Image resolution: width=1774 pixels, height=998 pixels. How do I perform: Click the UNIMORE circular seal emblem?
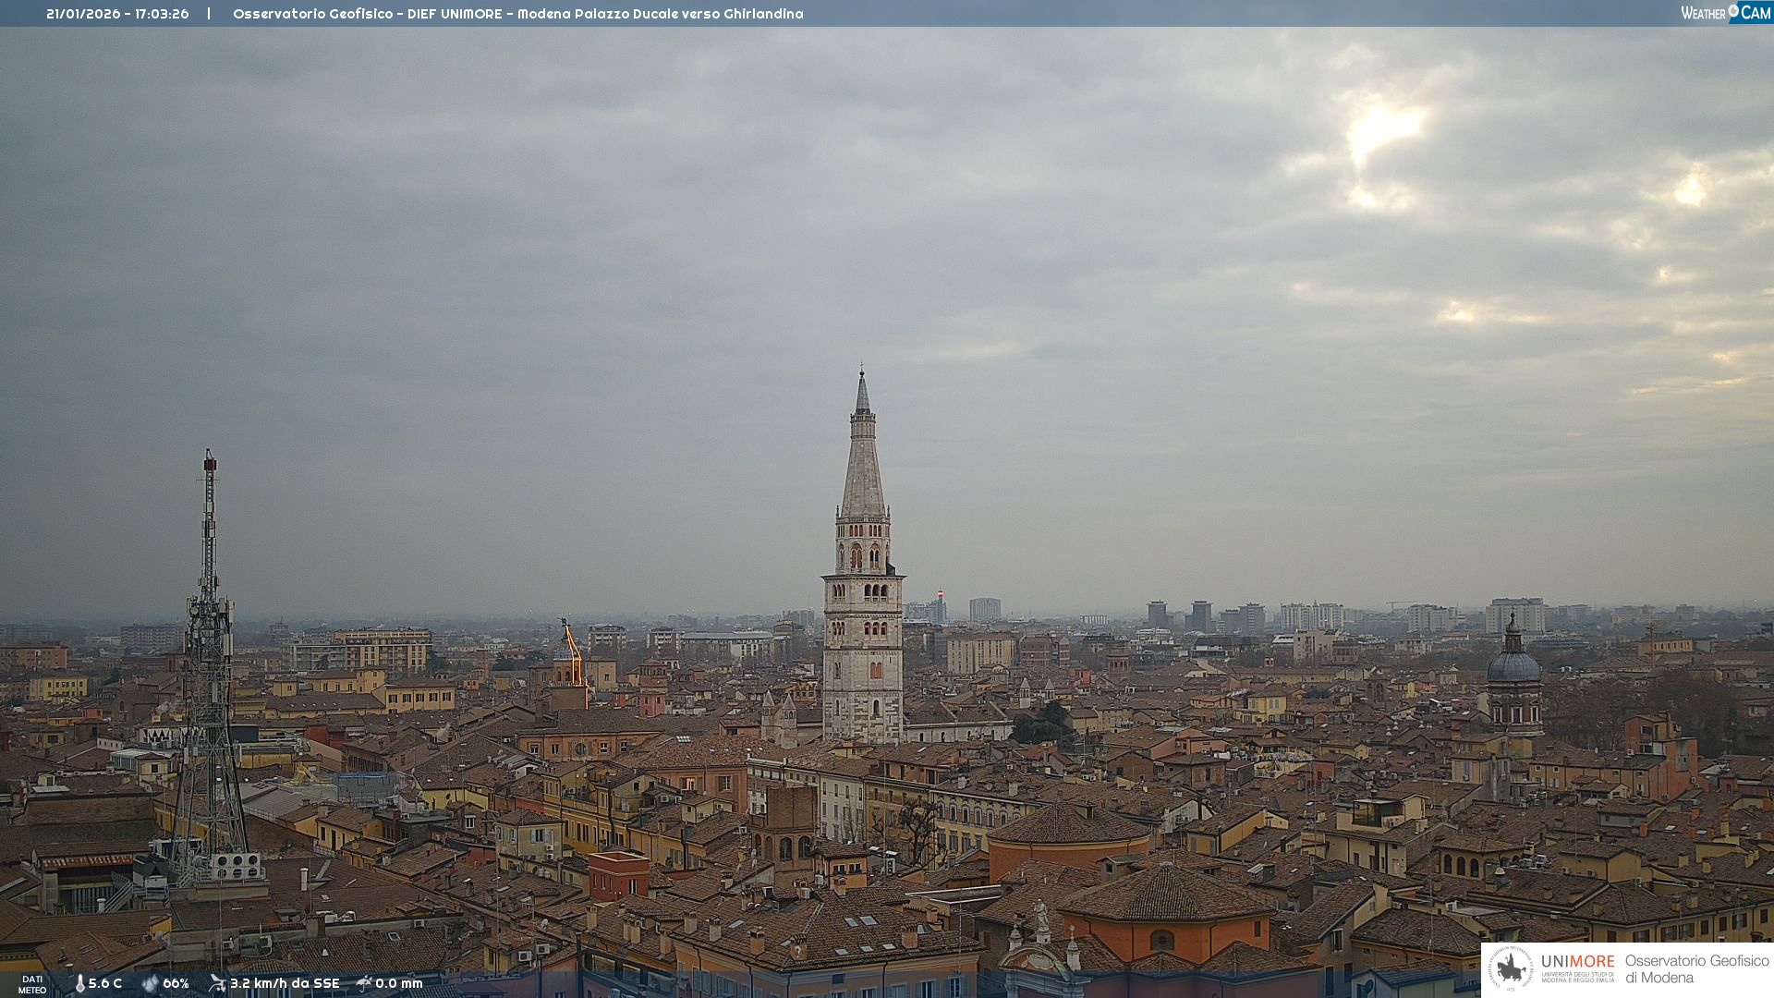(1511, 968)
